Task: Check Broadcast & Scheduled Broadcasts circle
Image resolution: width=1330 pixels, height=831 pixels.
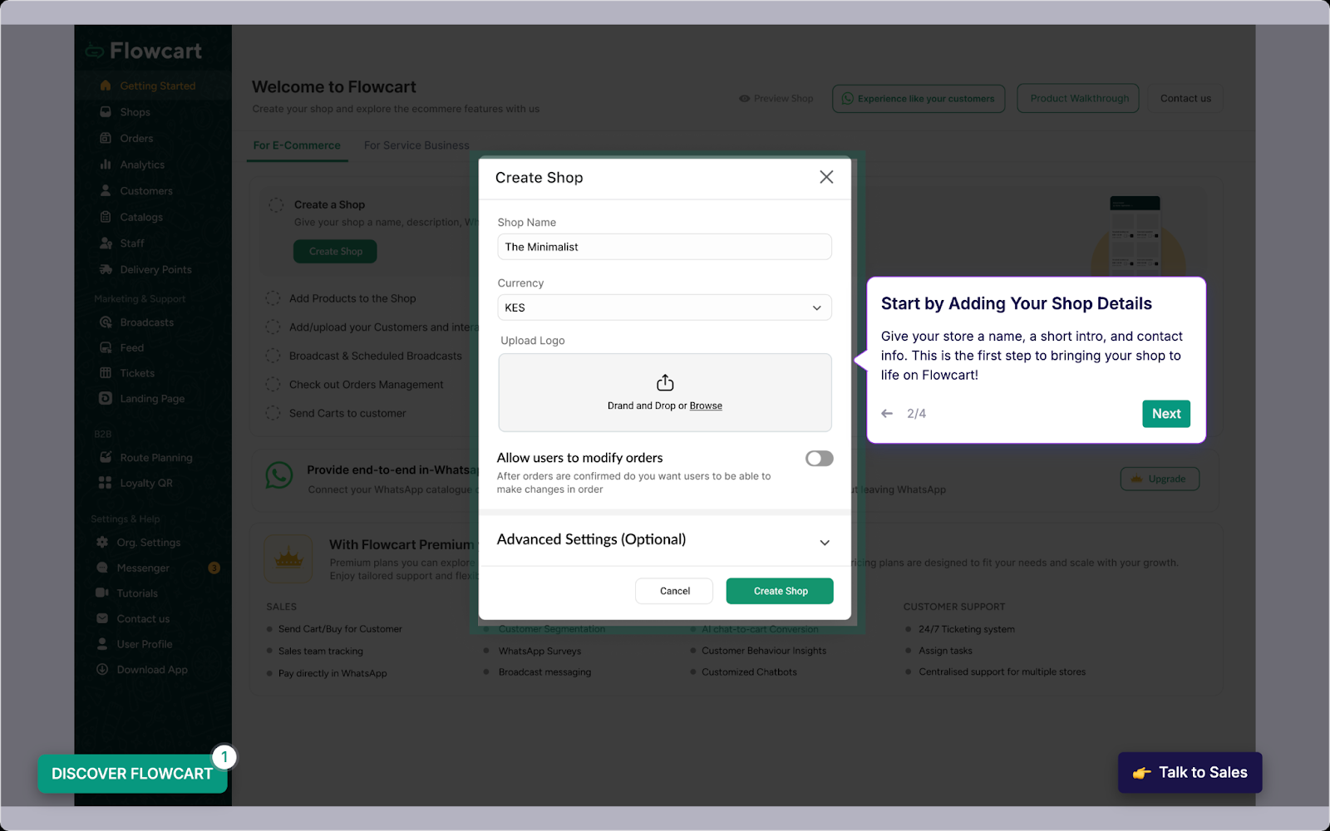Action: [x=273, y=356]
